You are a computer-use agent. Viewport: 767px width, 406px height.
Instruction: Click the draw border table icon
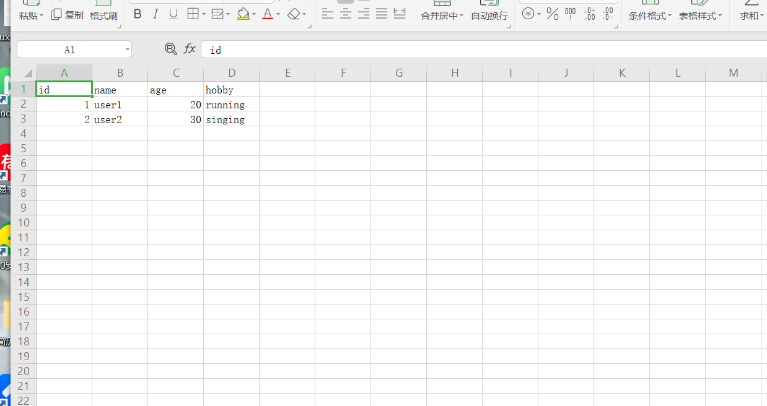click(217, 14)
